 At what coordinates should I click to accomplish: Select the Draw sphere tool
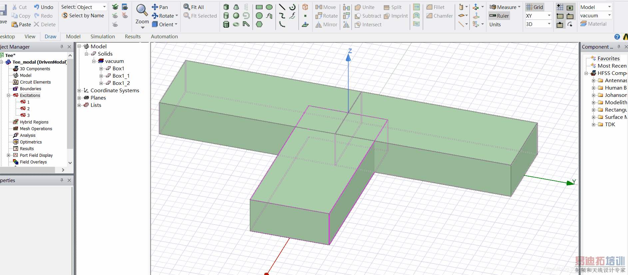coord(236,16)
